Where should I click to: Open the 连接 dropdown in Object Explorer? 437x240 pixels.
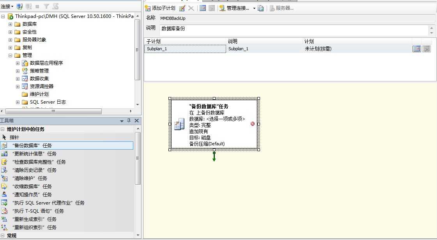pos(7,6)
